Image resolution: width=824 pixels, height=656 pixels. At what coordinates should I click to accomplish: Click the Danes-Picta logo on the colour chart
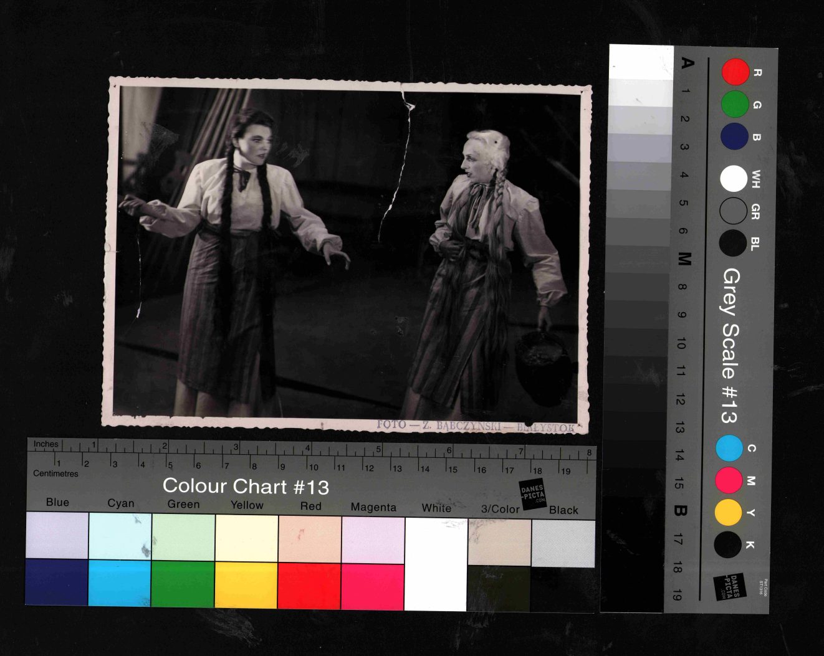[533, 494]
